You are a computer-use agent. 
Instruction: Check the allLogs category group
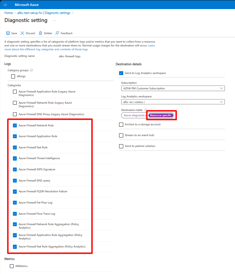coord(13,76)
